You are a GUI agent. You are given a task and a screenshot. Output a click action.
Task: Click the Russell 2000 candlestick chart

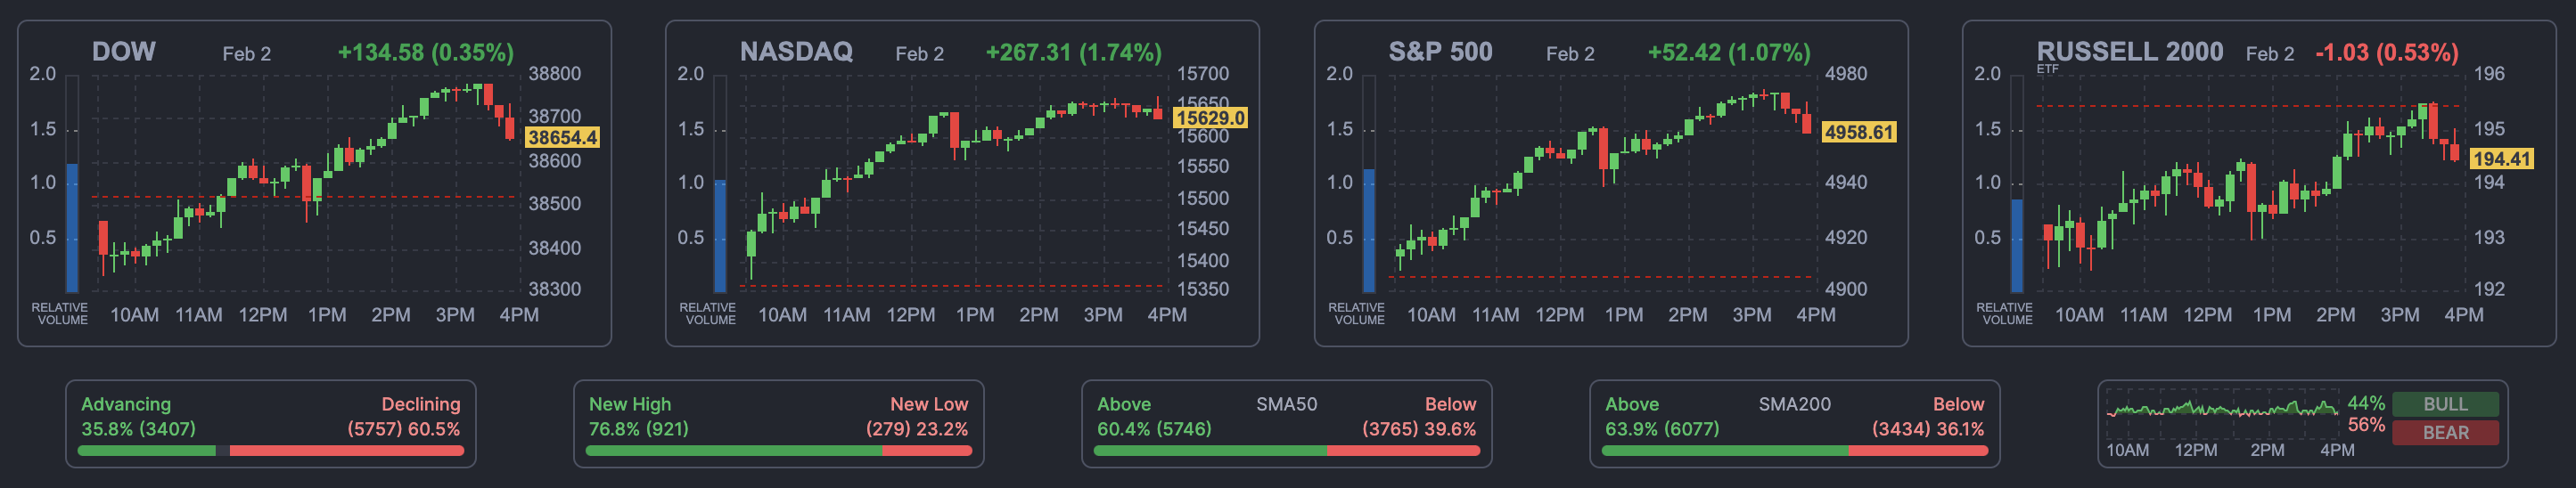coord(2250,182)
